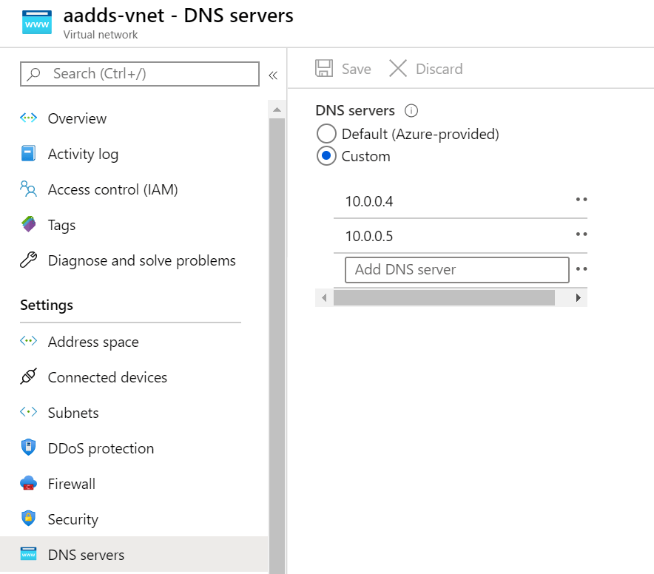Save the DNS server changes
Viewport: 654px width, 574px height.
tap(343, 69)
